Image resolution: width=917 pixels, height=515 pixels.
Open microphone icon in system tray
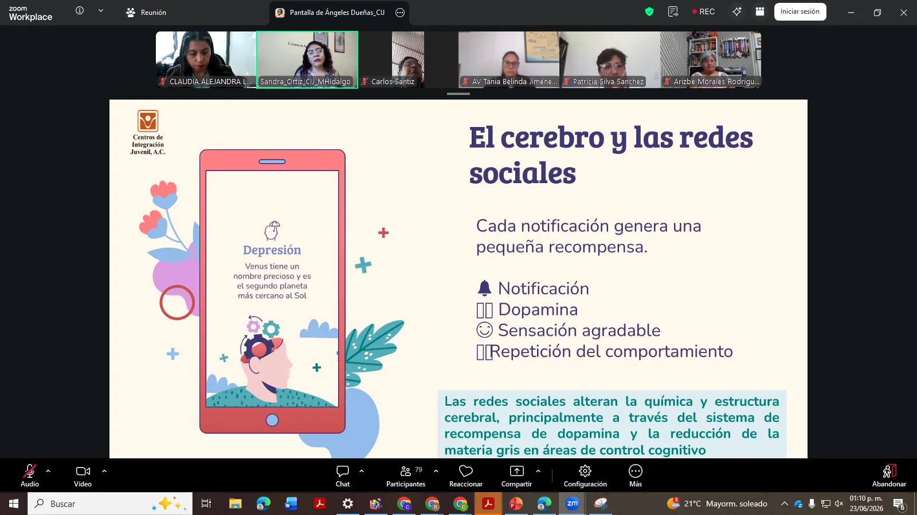coord(812,504)
